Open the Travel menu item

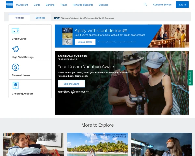(x=64, y=5)
